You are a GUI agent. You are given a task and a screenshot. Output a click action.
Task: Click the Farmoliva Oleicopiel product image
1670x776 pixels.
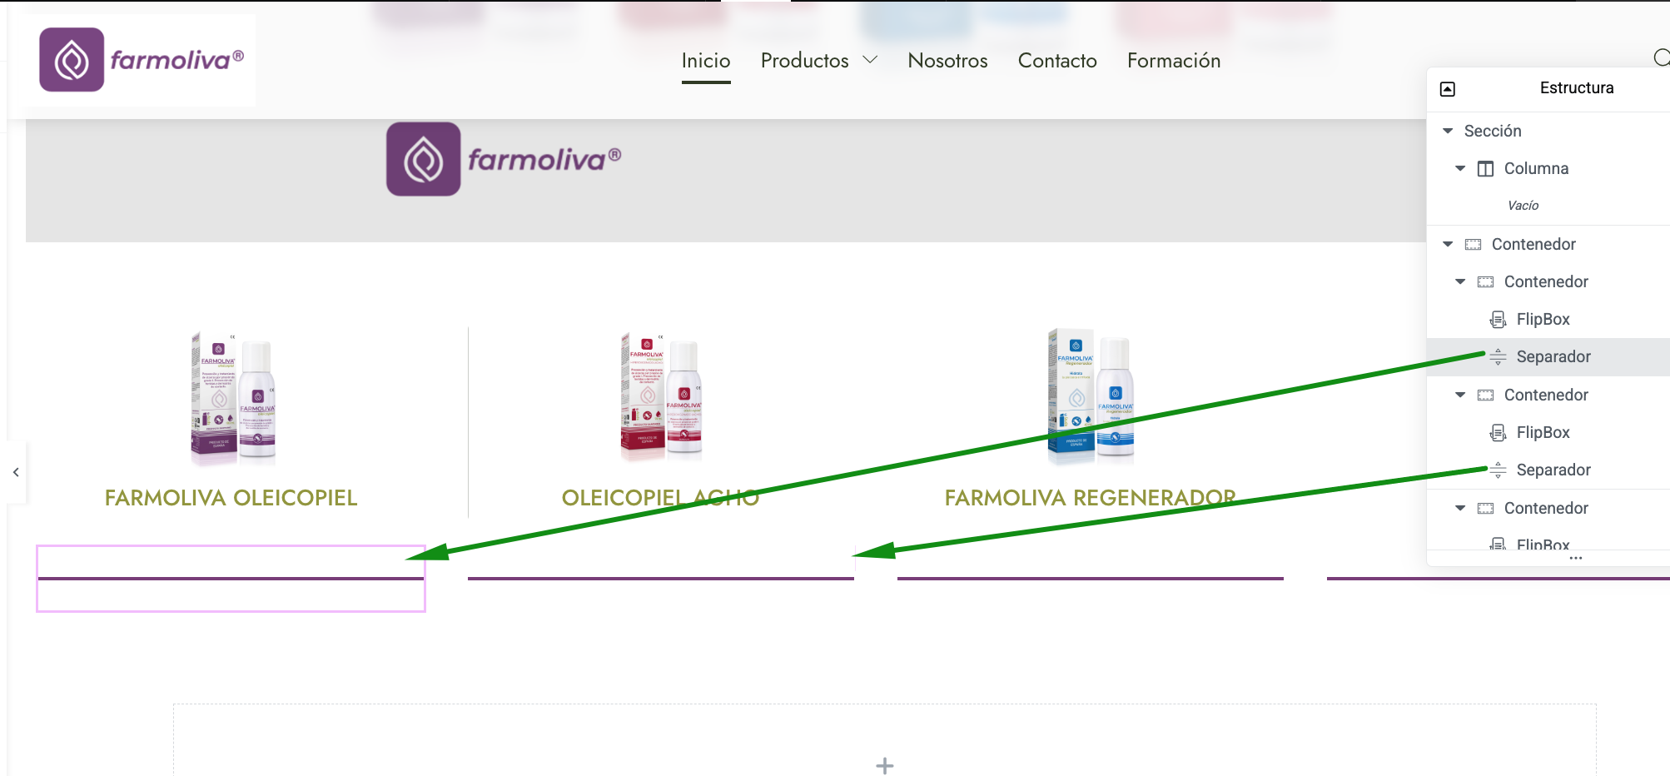point(232,397)
